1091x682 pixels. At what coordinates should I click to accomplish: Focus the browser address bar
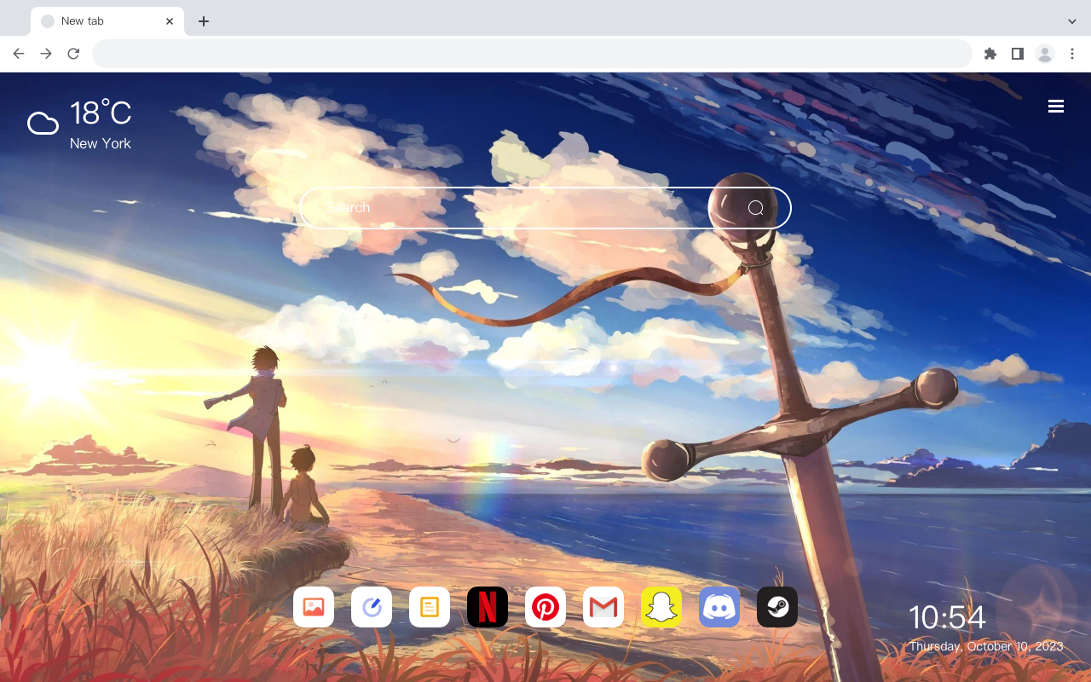[x=532, y=54]
